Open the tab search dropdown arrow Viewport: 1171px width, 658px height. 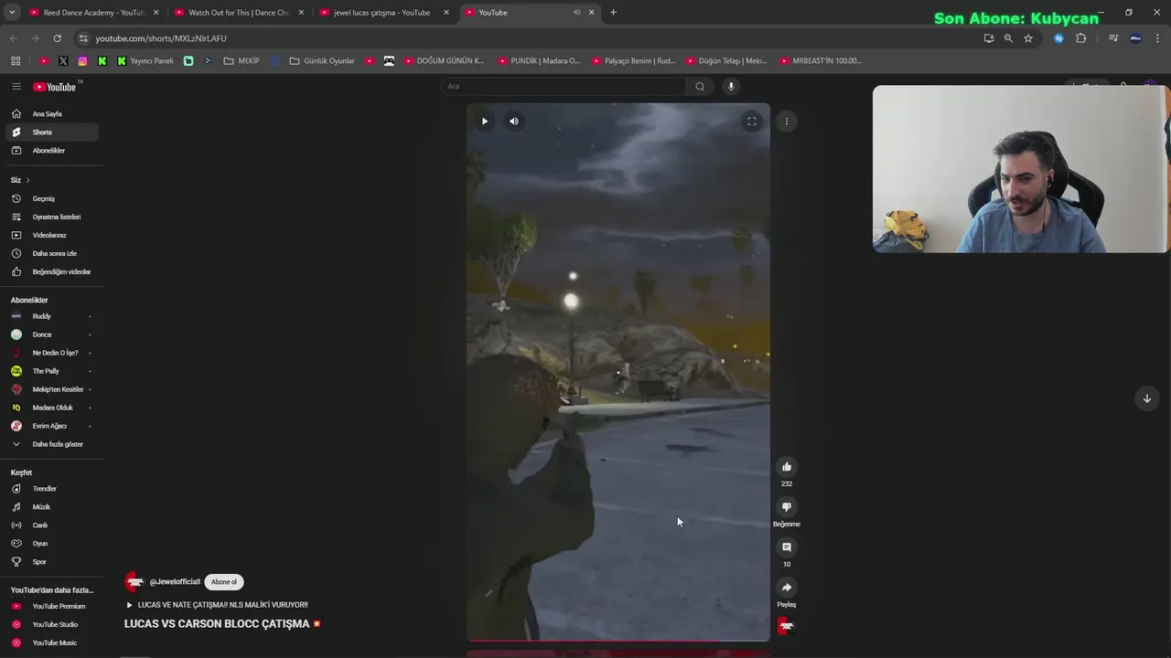[11, 13]
